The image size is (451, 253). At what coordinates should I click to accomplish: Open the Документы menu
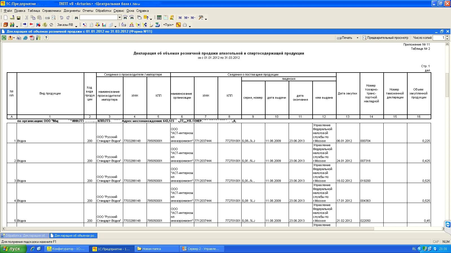(x=72, y=11)
